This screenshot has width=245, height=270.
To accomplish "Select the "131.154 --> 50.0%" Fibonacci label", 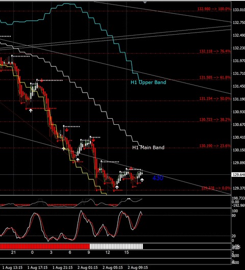I will tap(215, 99).
